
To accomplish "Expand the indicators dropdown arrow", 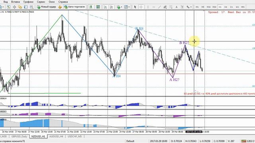I will [121, 7].
